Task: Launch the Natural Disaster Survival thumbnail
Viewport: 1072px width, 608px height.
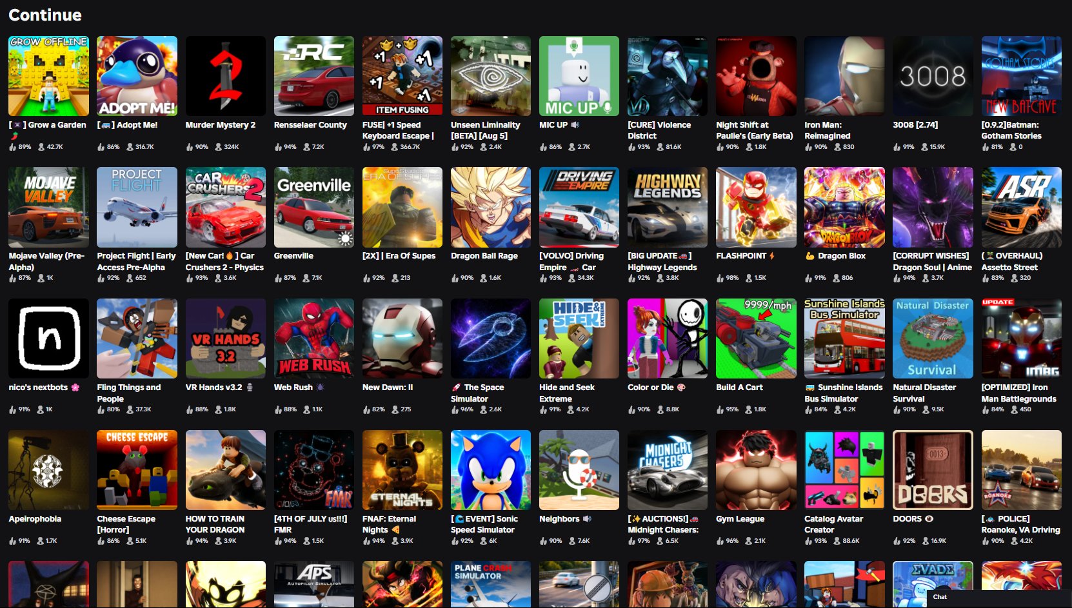Action: 933,338
